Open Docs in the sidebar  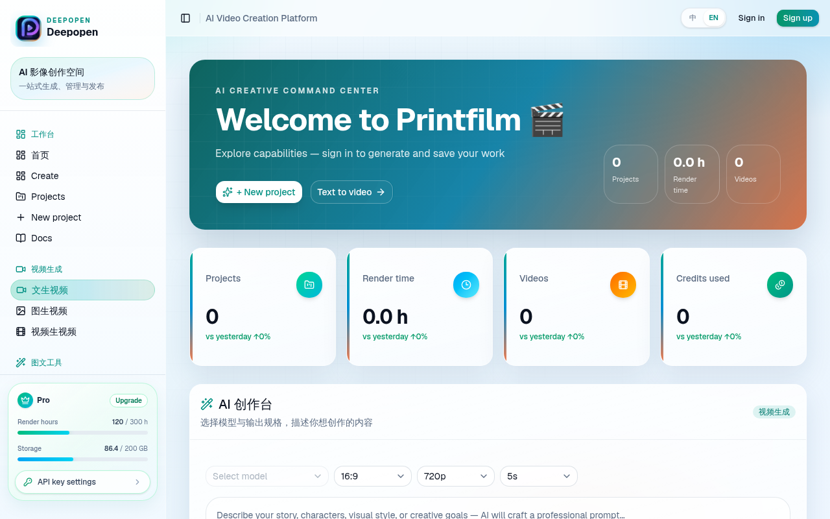pyautogui.click(x=82, y=238)
